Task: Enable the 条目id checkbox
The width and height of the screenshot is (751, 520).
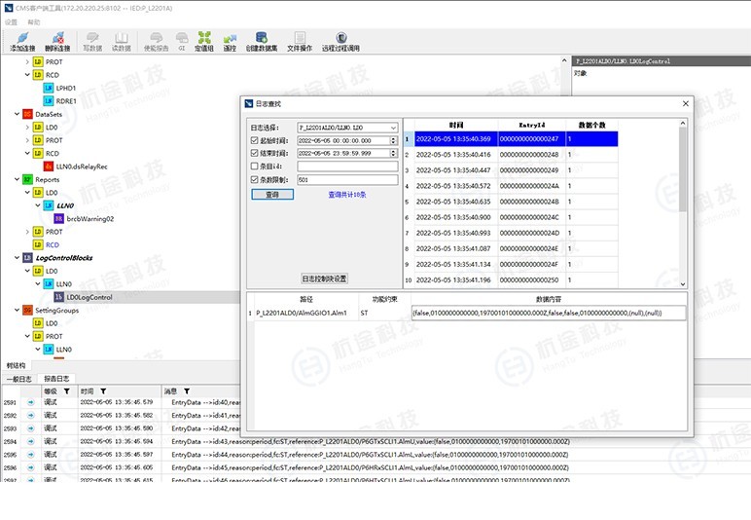Action: (x=254, y=167)
